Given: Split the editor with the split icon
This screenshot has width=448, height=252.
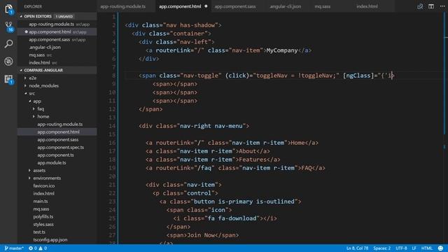Looking at the screenshot, I should point(431,6).
